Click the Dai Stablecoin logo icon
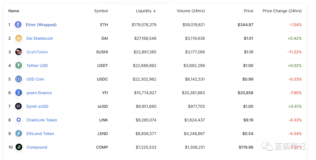Screen dimensions: 316x160 (x=18, y=38)
